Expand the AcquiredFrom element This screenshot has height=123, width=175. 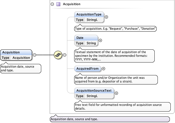click(x=104, y=68)
